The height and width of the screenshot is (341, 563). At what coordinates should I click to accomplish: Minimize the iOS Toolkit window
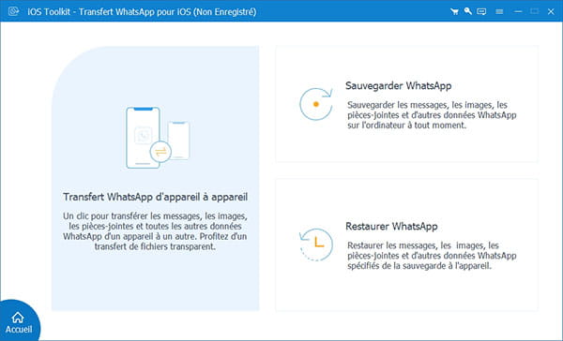[x=518, y=11]
